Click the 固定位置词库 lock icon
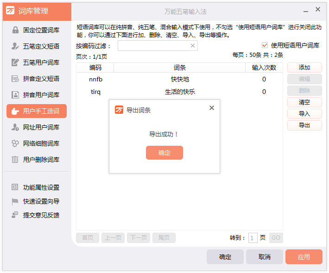Viewport: 329px width, 273px height. [15, 30]
